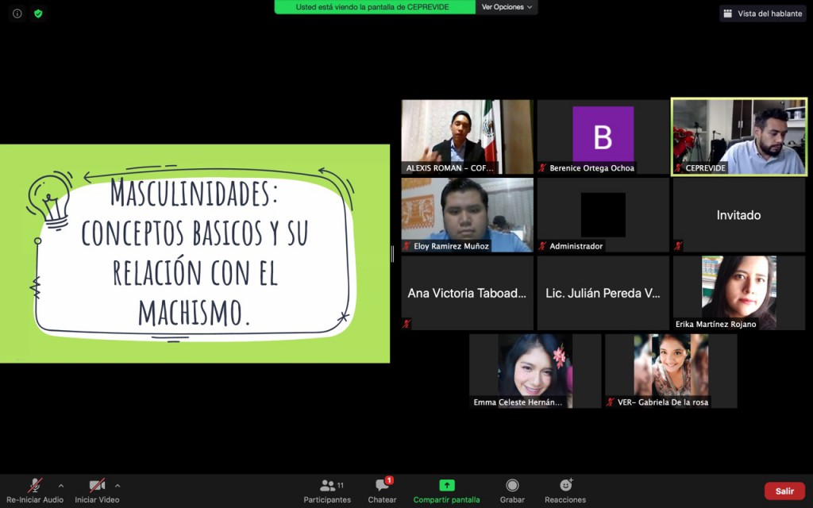Select Eloy Ramirez Muñoz video tile

[467, 215]
